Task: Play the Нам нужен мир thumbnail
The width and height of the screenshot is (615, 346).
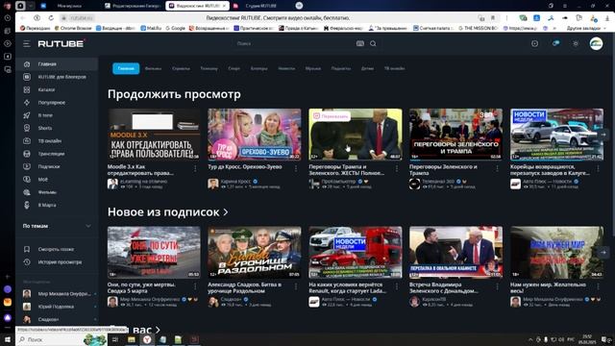Action: (x=557, y=252)
